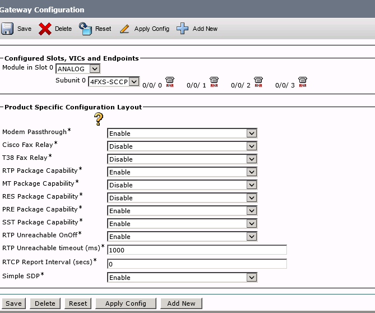Select the 0/0/ 3 endpoint label
This screenshot has height=313, width=375.
coord(285,85)
